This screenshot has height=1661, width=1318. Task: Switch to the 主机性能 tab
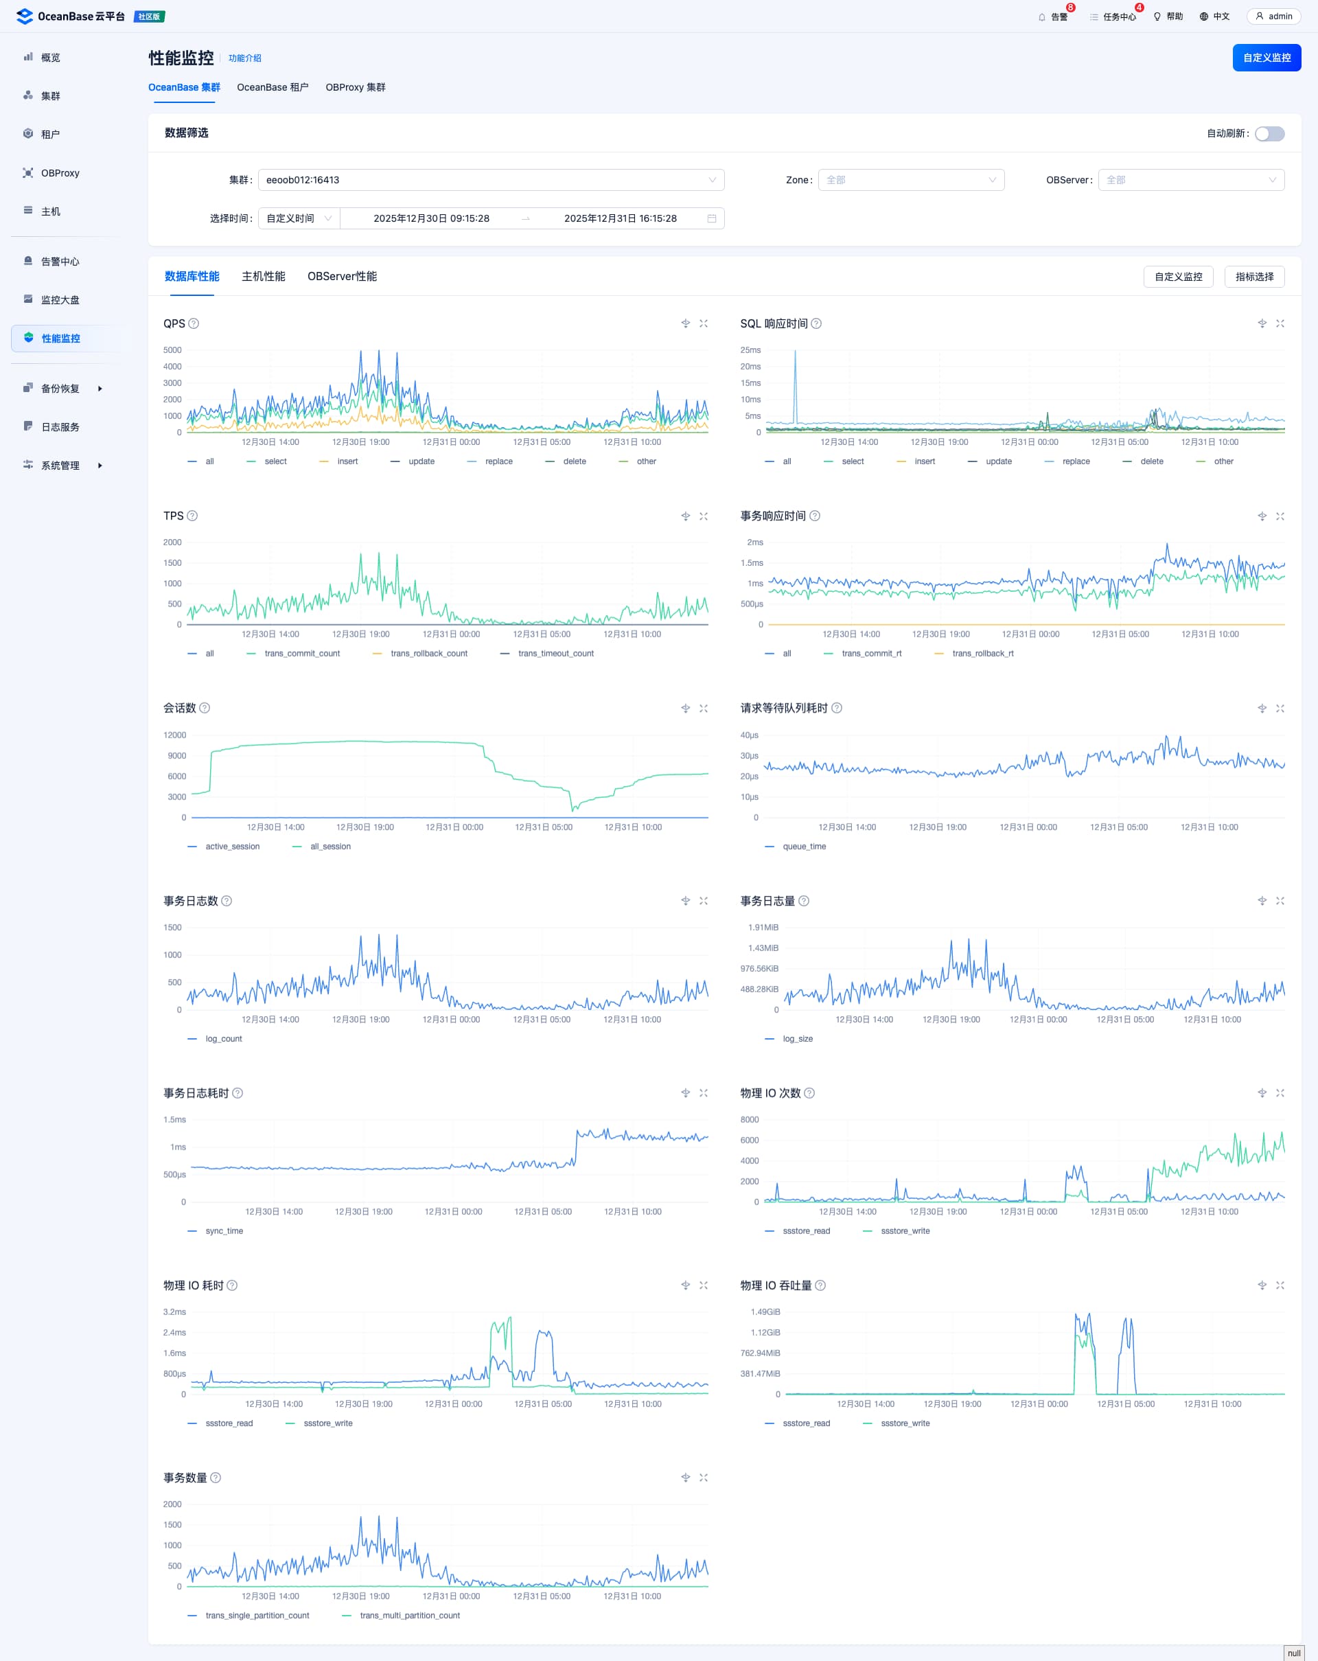[x=264, y=277]
